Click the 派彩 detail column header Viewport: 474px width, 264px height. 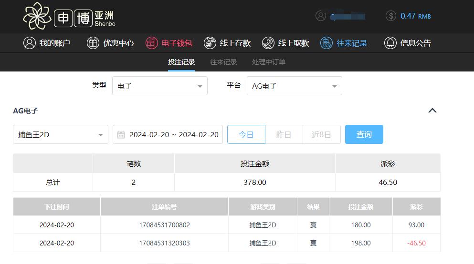pyautogui.click(x=417, y=207)
